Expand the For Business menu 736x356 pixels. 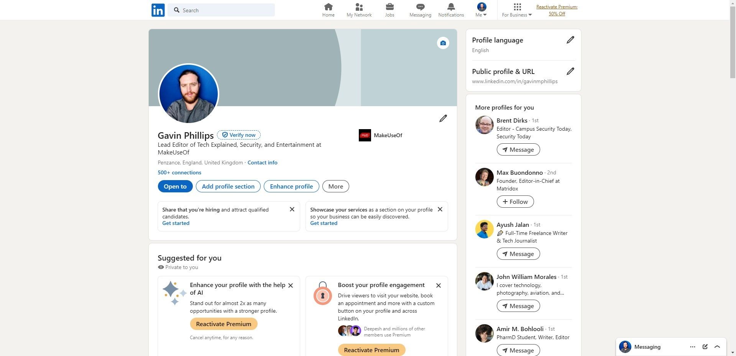point(517,10)
